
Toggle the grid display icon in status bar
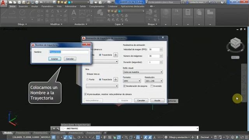click(x=54, y=137)
